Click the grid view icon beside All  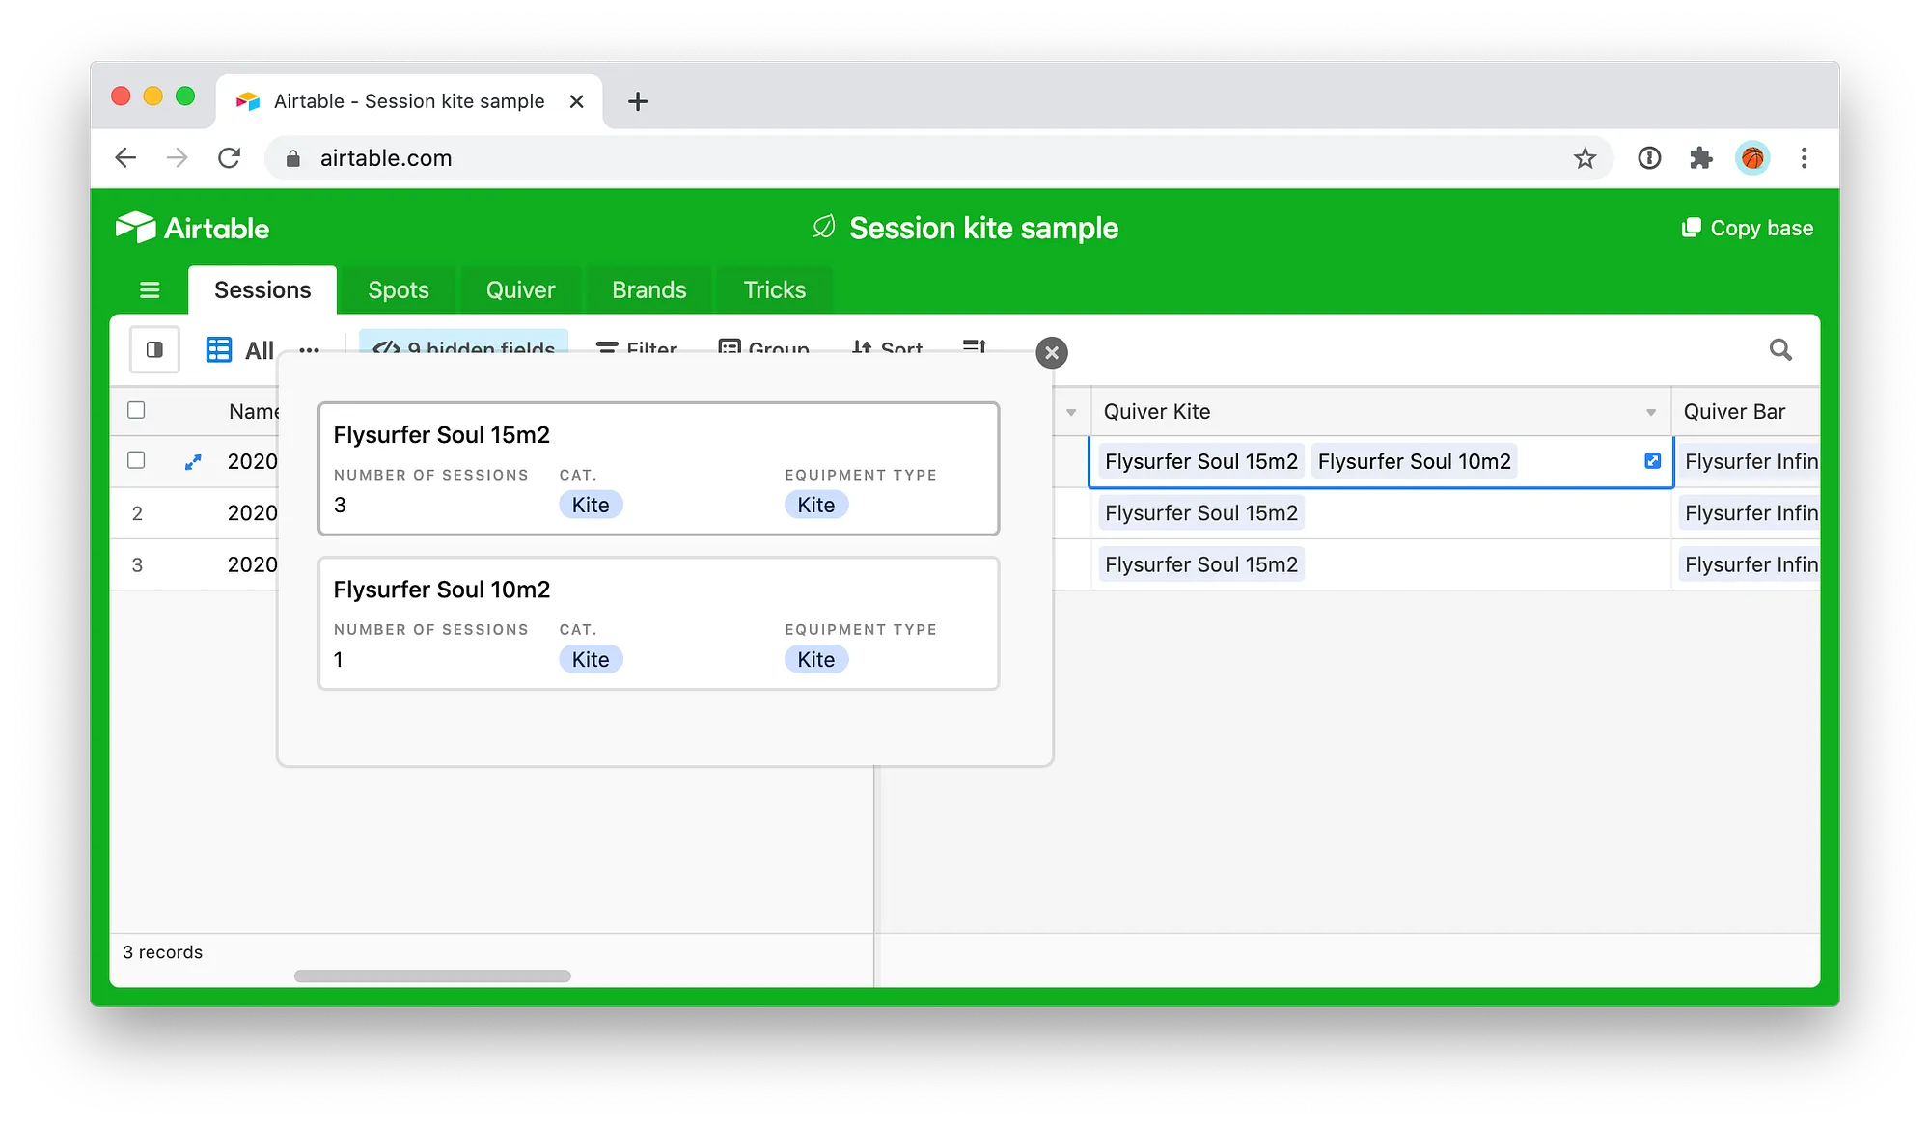[x=219, y=349]
